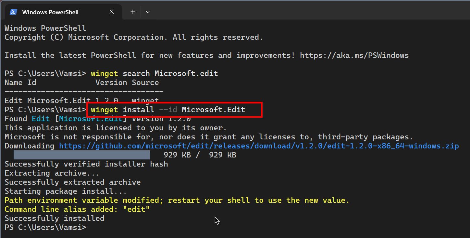470x238 pixels.
Task: Click the "Successfully installed" line
Action: pos(55,218)
